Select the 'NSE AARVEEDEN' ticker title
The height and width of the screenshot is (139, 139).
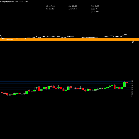(21, 2)
